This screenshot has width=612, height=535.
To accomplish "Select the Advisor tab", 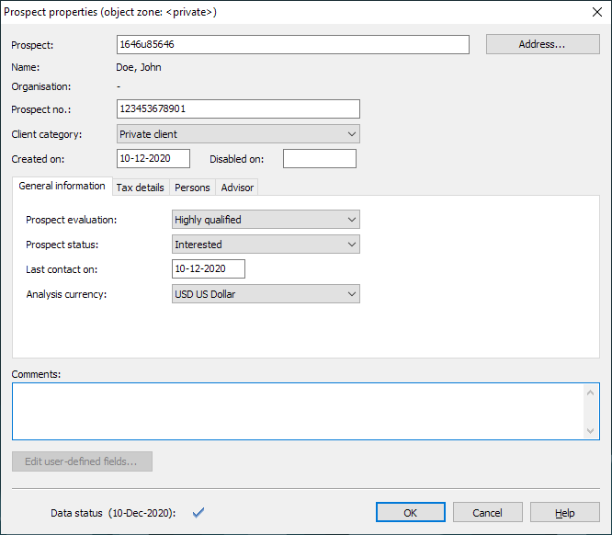I will (x=237, y=188).
